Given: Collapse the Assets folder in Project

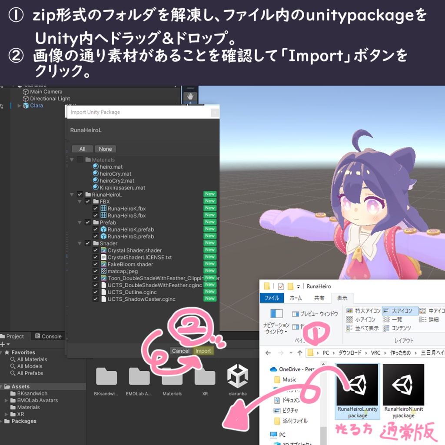Looking at the screenshot, I should [1, 386].
